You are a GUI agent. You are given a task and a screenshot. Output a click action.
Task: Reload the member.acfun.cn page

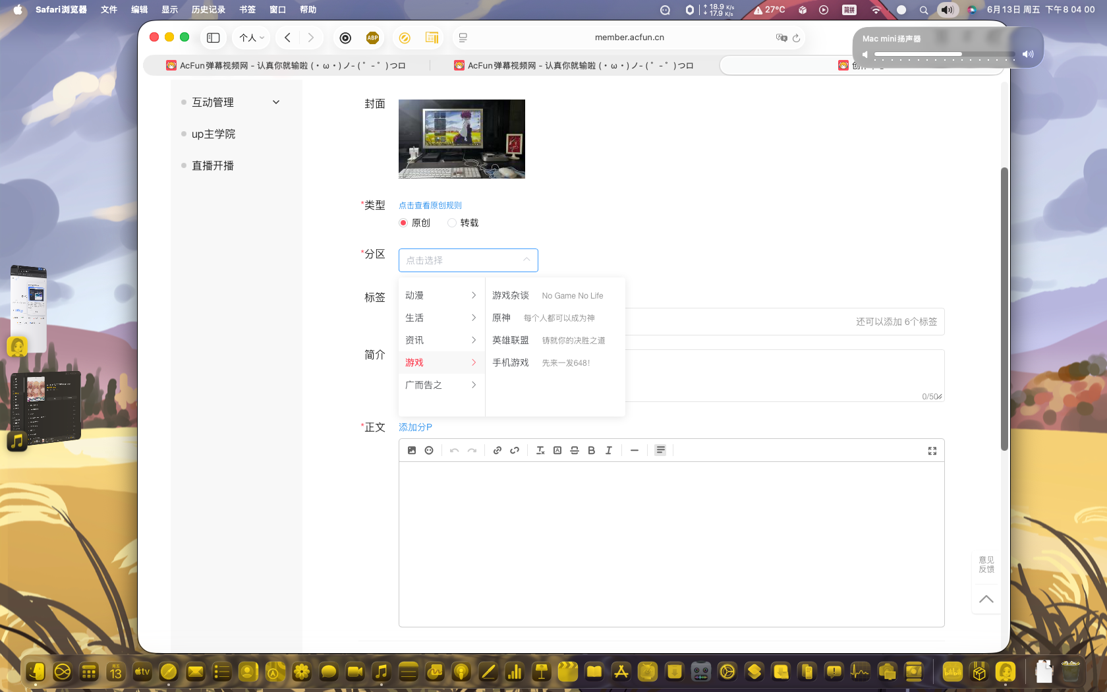796,38
